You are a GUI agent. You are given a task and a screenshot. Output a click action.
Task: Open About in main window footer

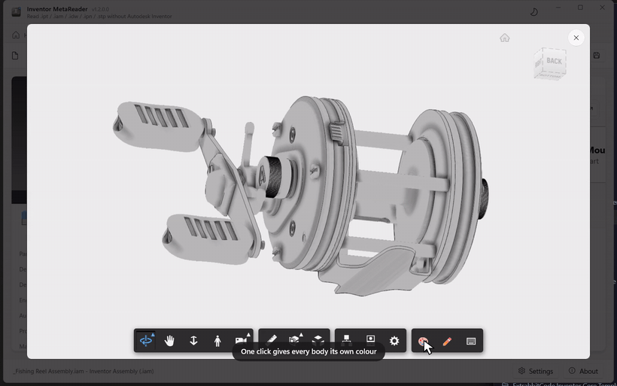coord(583,371)
